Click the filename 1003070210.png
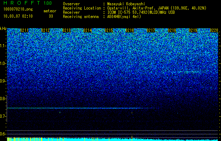 point(18,10)
